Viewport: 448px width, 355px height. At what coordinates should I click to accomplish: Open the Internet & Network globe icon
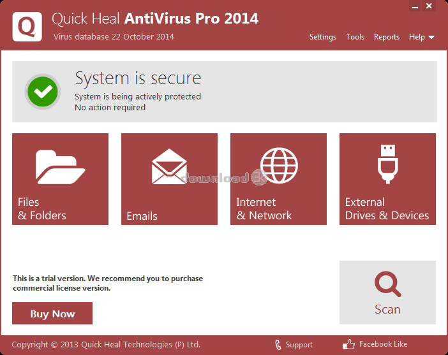click(279, 166)
